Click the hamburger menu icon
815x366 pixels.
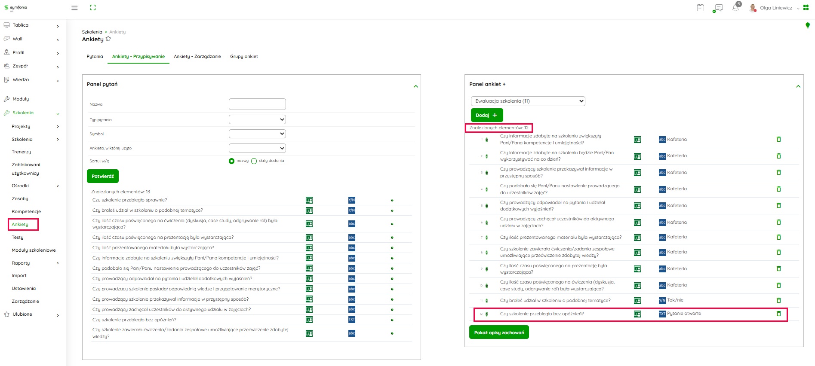click(74, 8)
